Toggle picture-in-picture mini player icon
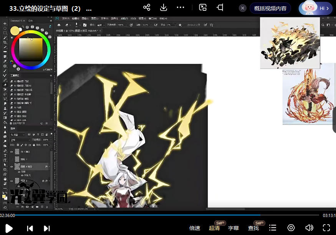Image resolution: width=336 pixels, height=235 pixels. [x=203, y=8]
